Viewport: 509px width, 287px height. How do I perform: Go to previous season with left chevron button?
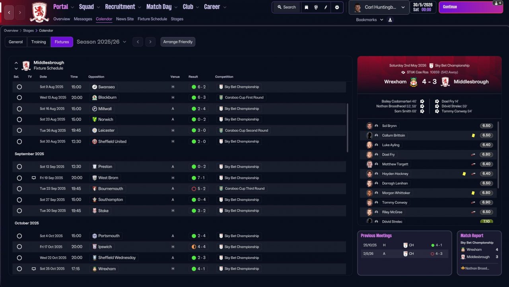(138, 42)
